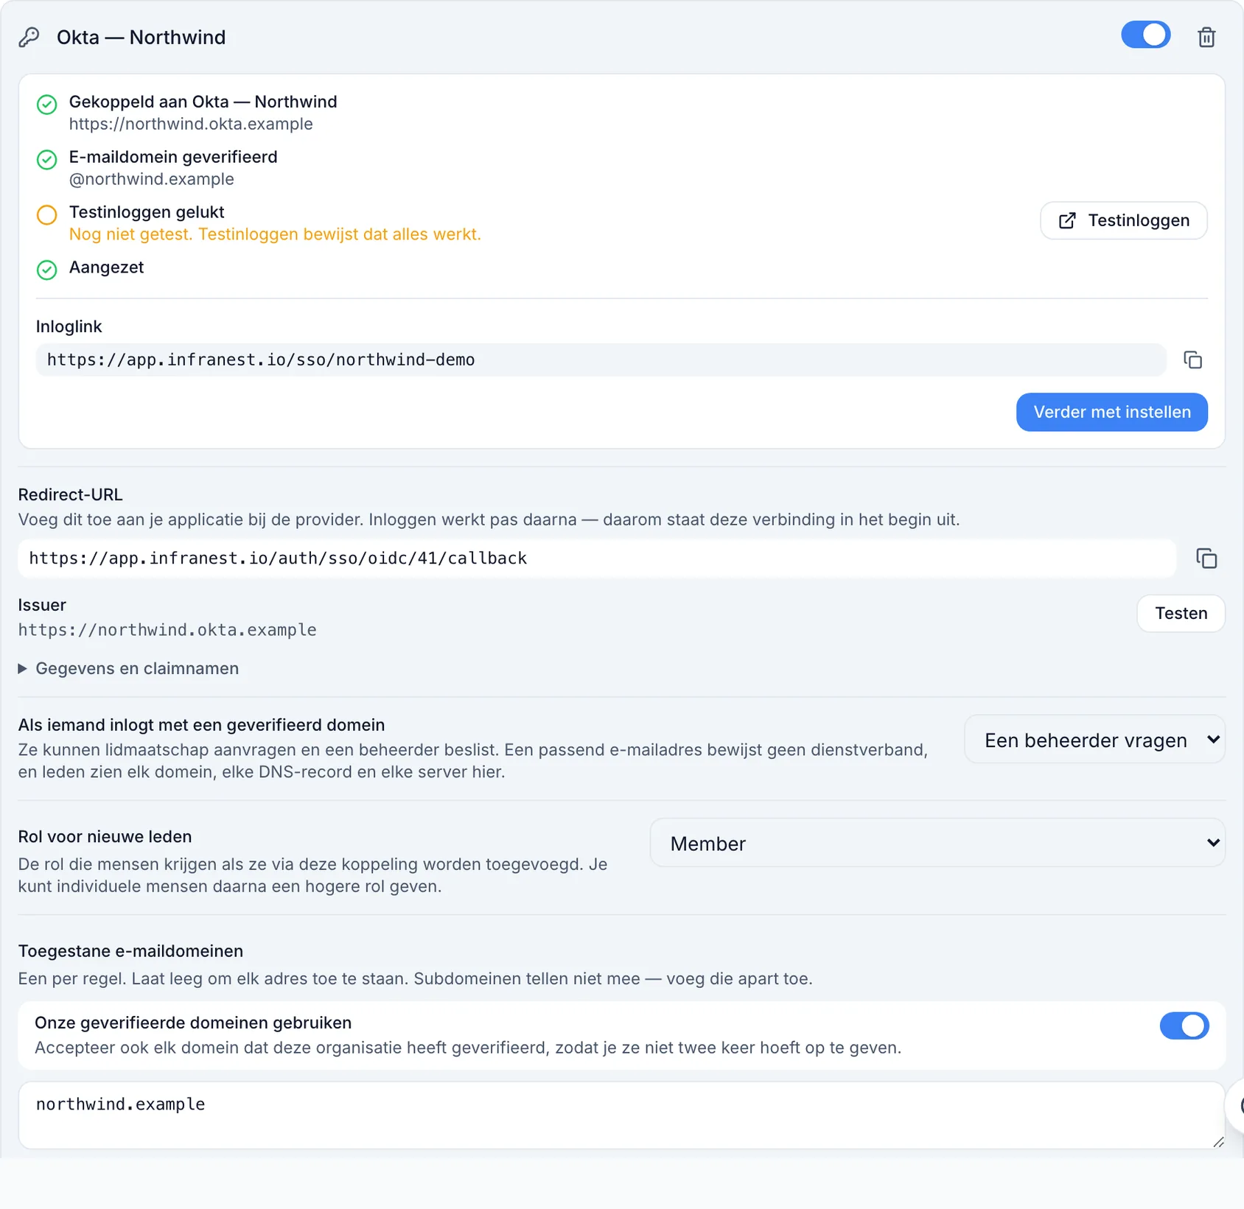The image size is (1244, 1209).
Task: Click the @northwind.example domain text
Action: coord(152,179)
